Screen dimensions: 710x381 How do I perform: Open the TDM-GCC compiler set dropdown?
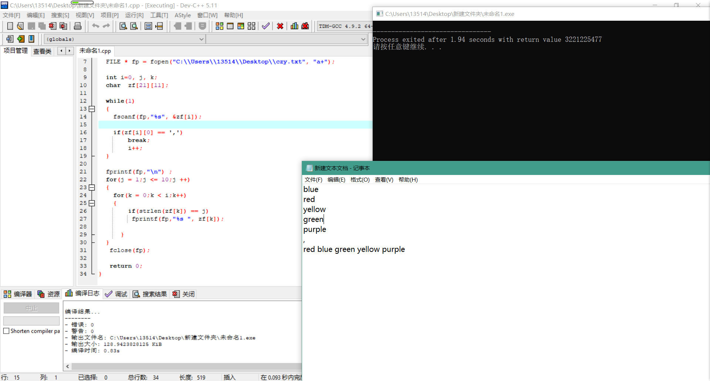[344, 26]
